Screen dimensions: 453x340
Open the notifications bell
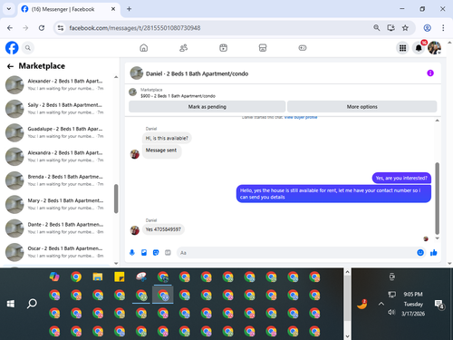[419, 48]
